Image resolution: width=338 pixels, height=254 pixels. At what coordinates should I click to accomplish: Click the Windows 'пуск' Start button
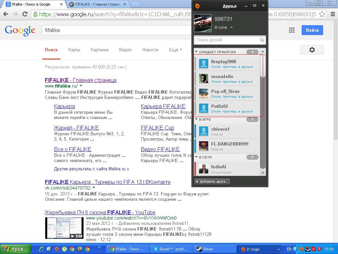point(16,249)
